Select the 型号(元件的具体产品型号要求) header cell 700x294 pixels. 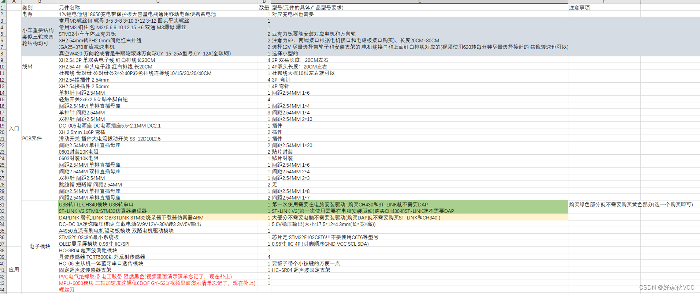(419, 7)
